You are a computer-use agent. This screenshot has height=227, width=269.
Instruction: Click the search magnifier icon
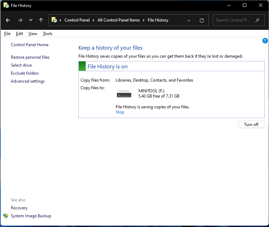click(257, 20)
